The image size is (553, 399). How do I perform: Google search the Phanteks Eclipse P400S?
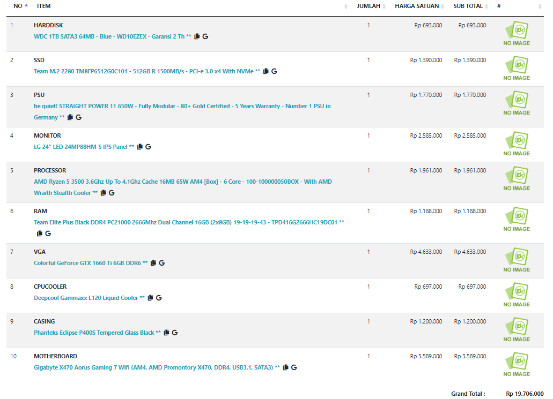174,333
